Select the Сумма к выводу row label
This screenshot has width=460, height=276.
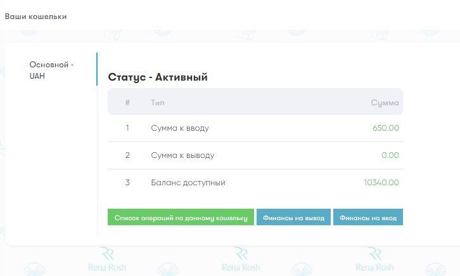[182, 155]
